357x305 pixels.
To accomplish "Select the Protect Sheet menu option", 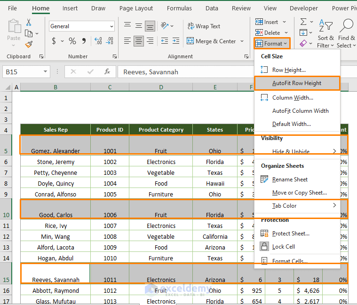I will click(x=291, y=234).
